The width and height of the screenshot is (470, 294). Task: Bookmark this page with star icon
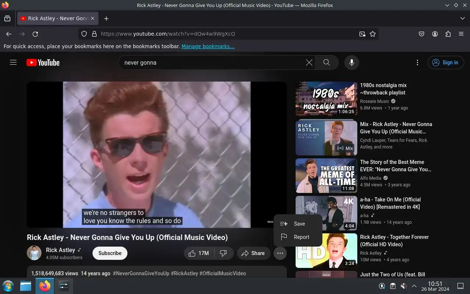tap(373, 34)
